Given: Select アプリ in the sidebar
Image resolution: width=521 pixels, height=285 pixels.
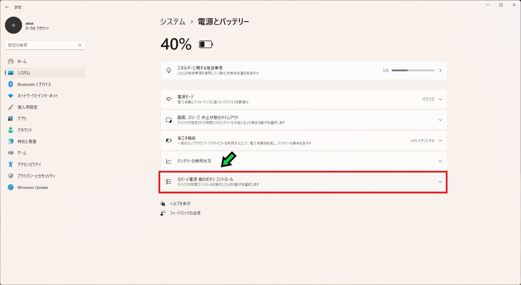Looking at the screenshot, I should click(22, 119).
